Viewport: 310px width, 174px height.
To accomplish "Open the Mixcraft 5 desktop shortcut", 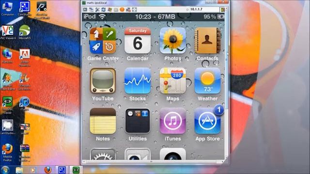I will coord(25,32).
